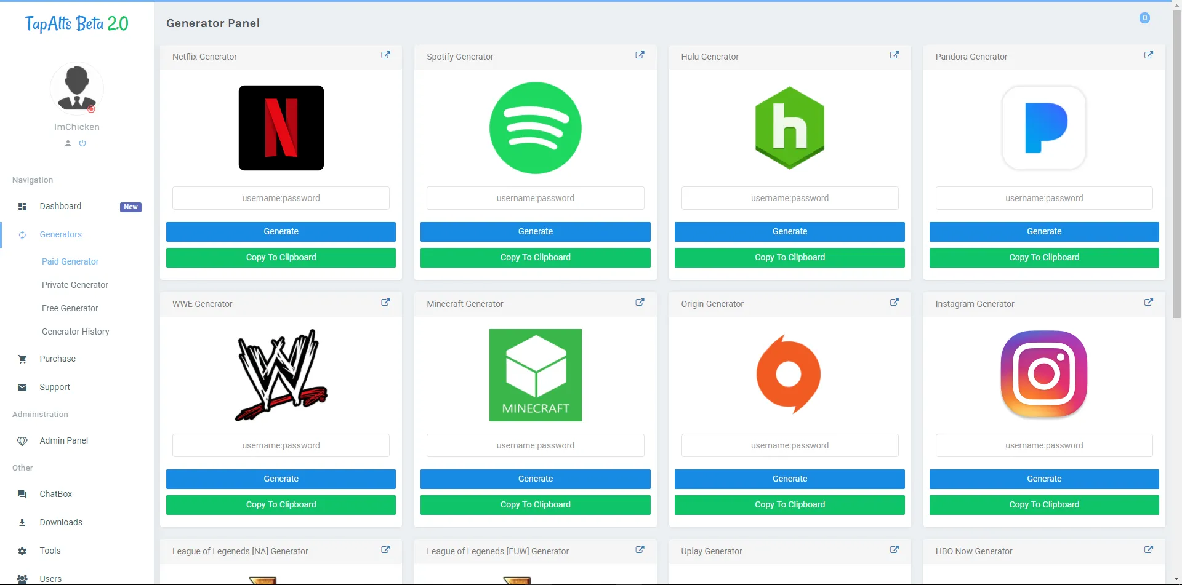Viewport: 1182px width, 585px height.
Task: Click the Purchase cart icon
Action: click(x=22, y=359)
